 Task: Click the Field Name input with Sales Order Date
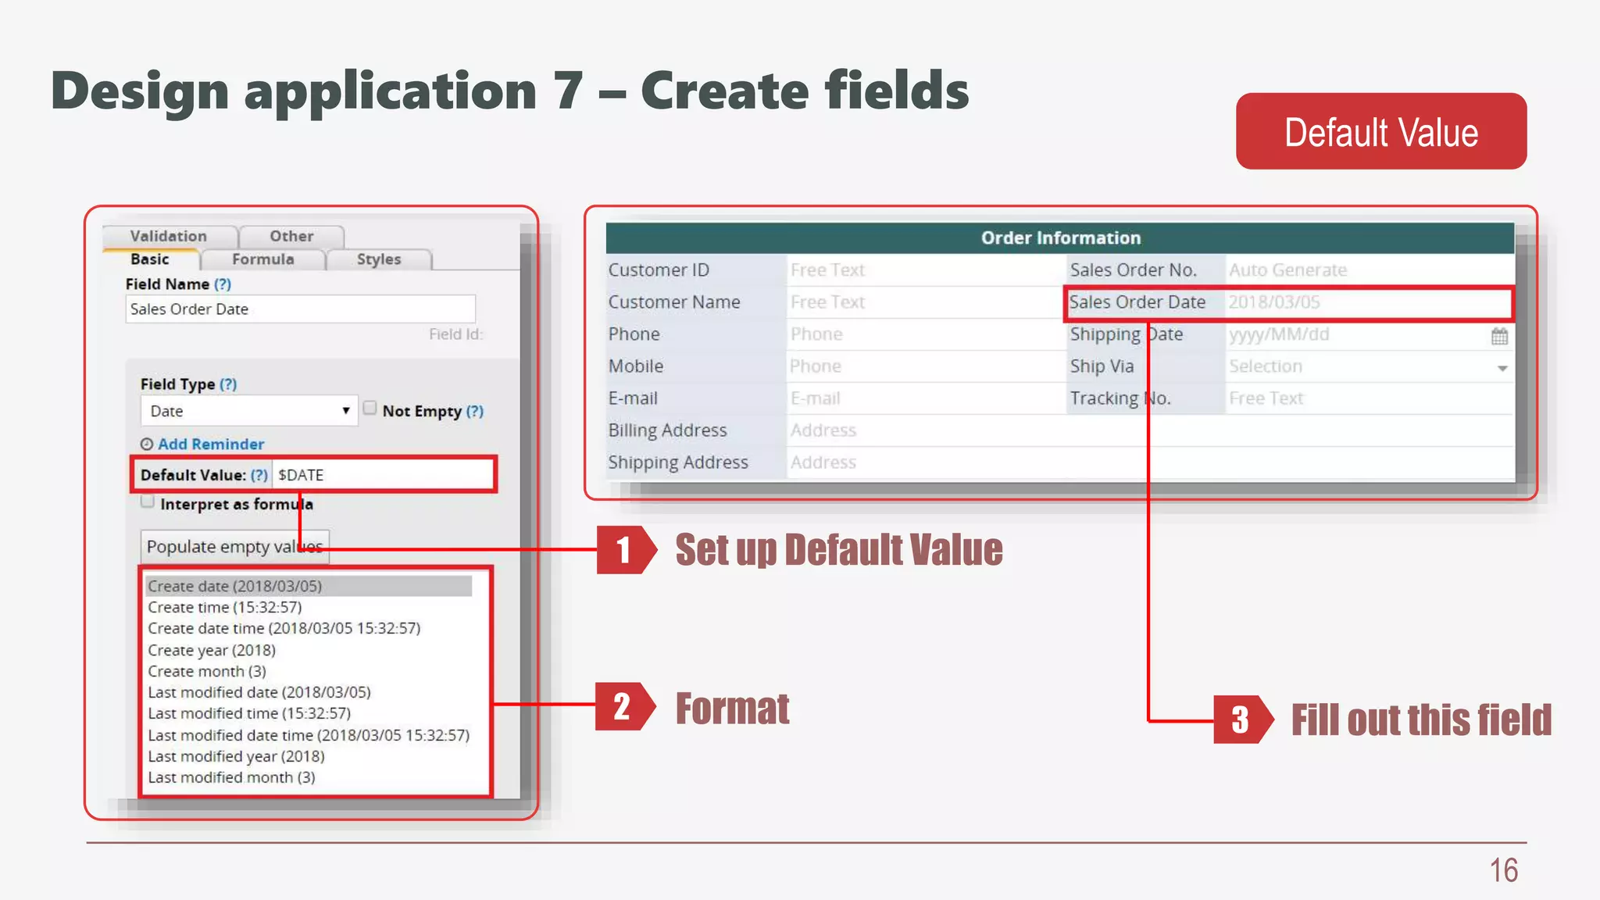tap(300, 309)
